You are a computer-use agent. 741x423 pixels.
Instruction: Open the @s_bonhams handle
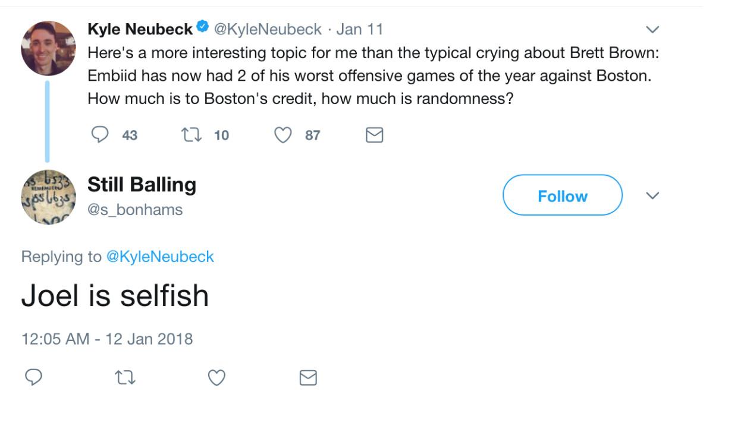click(135, 209)
